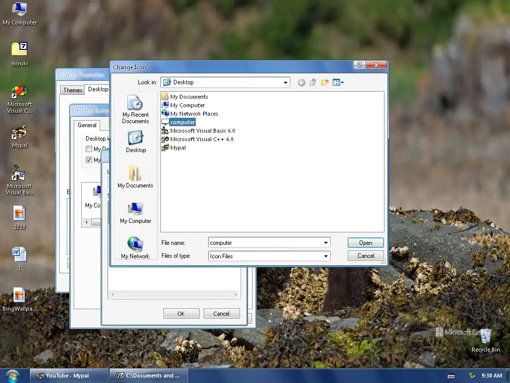Click the horizontal scrollbar in rear icon dialog
Viewport: 510px width, 383px height.
[174, 294]
